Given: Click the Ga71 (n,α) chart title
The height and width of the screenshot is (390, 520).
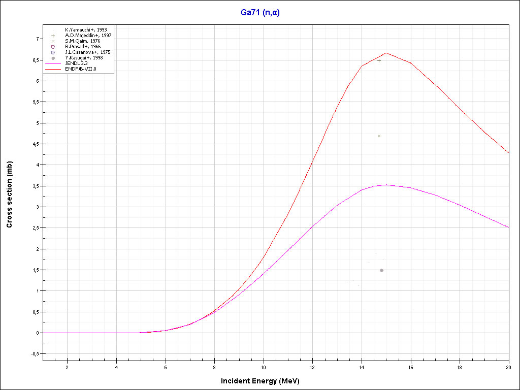Looking at the screenshot, I should (x=260, y=13).
